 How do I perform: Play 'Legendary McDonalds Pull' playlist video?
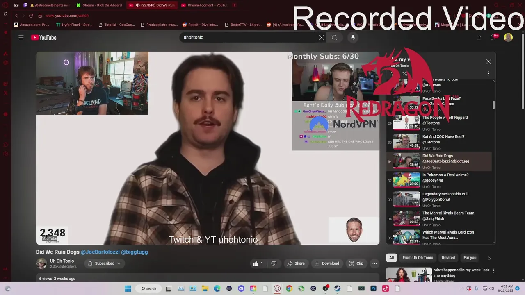click(439, 200)
